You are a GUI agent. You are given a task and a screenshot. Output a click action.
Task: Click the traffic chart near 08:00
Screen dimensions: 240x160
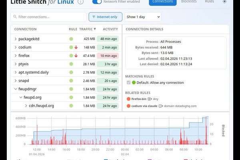184,131
